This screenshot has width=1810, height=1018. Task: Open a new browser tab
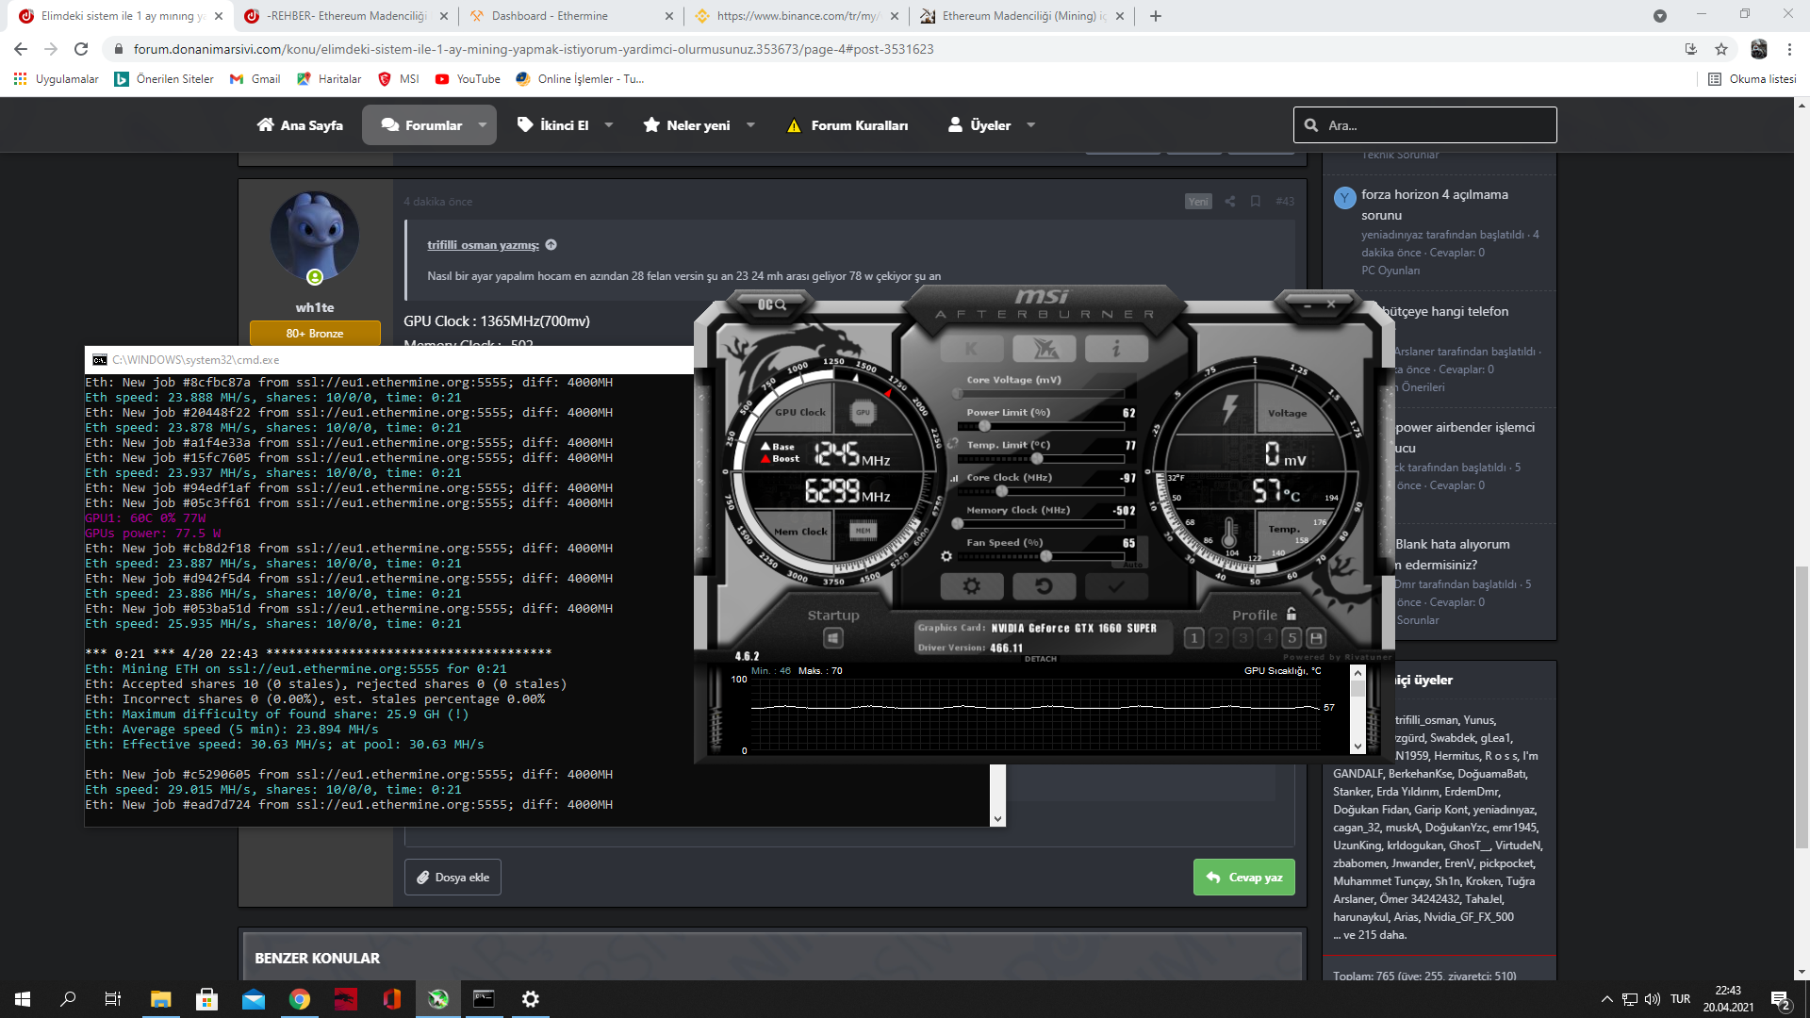pos(1156,16)
